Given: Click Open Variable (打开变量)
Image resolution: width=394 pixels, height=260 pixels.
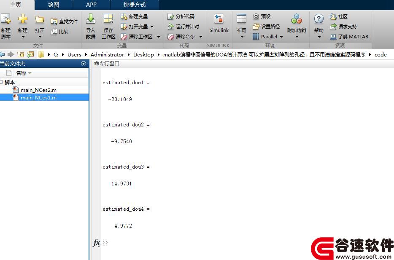Looking at the screenshot, I should pyautogui.click(x=134, y=27).
